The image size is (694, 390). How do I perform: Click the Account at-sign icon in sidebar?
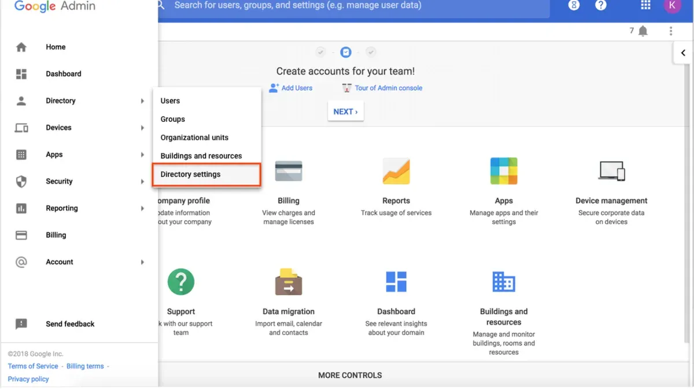pos(21,262)
